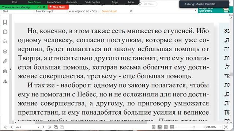
Task: Click New Share in Zoom toolbar
Action: (x=34, y=2)
